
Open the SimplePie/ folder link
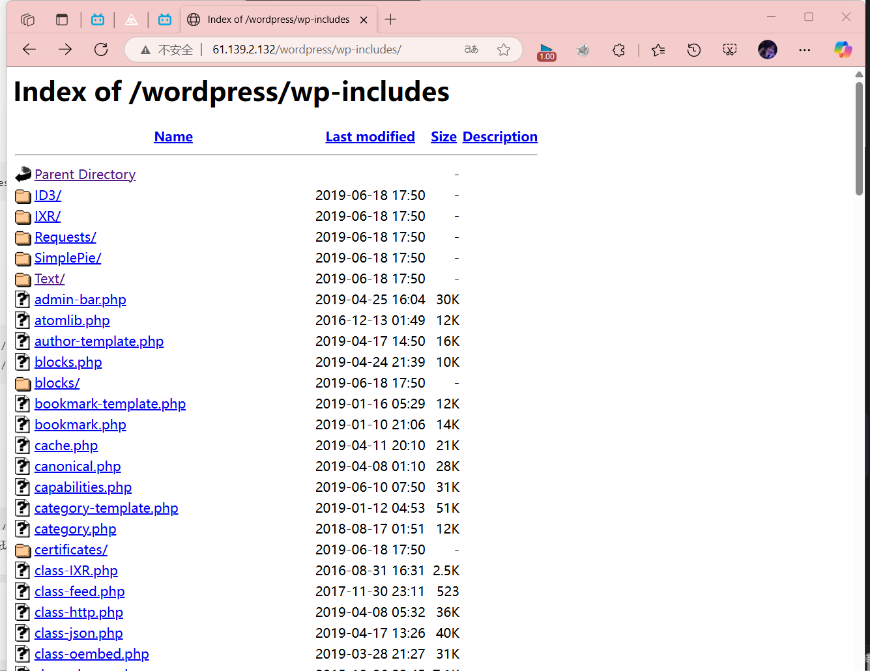pyautogui.click(x=68, y=258)
